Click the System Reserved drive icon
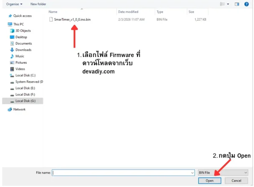 (12, 82)
